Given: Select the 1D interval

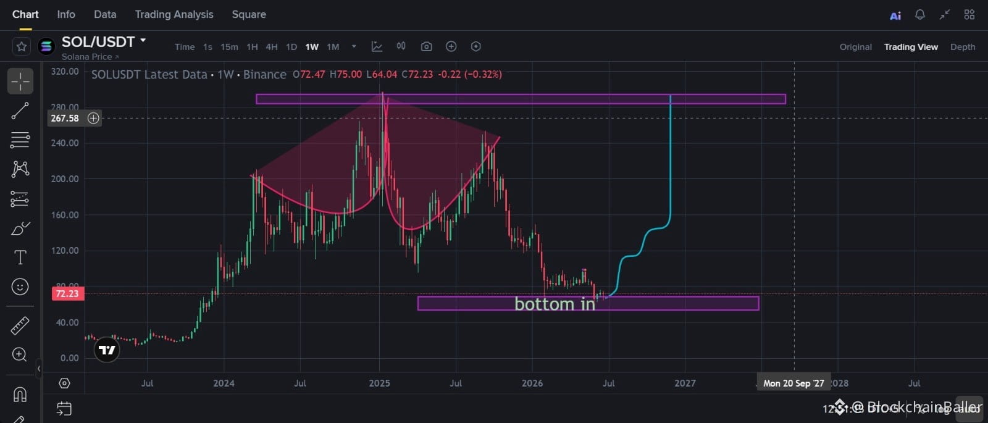Looking at the screenshot, I should pyautogui.click(x=291, y=47).
